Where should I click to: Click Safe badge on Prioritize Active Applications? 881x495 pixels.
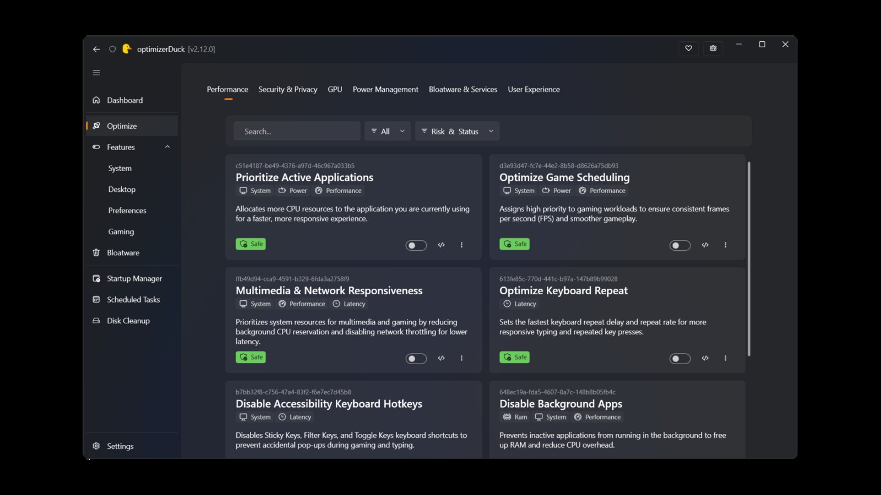[x=251, y=244]
